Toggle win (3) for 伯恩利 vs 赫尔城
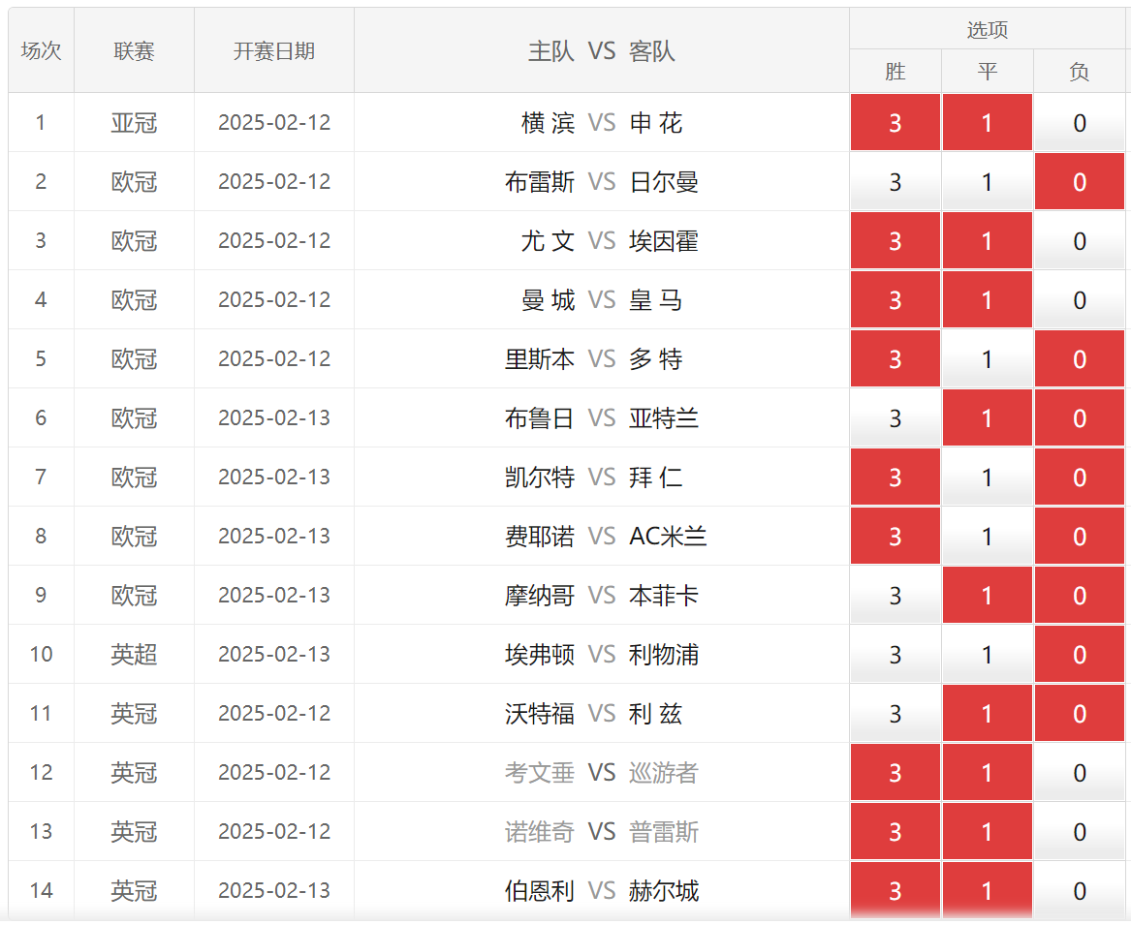The width and height of the screenshot is (1131, 925). 895,891
